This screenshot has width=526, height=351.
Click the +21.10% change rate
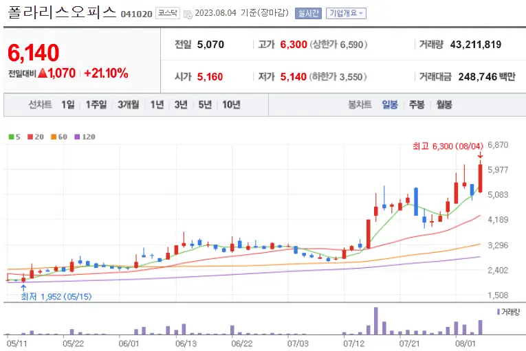tap(106, 73)
